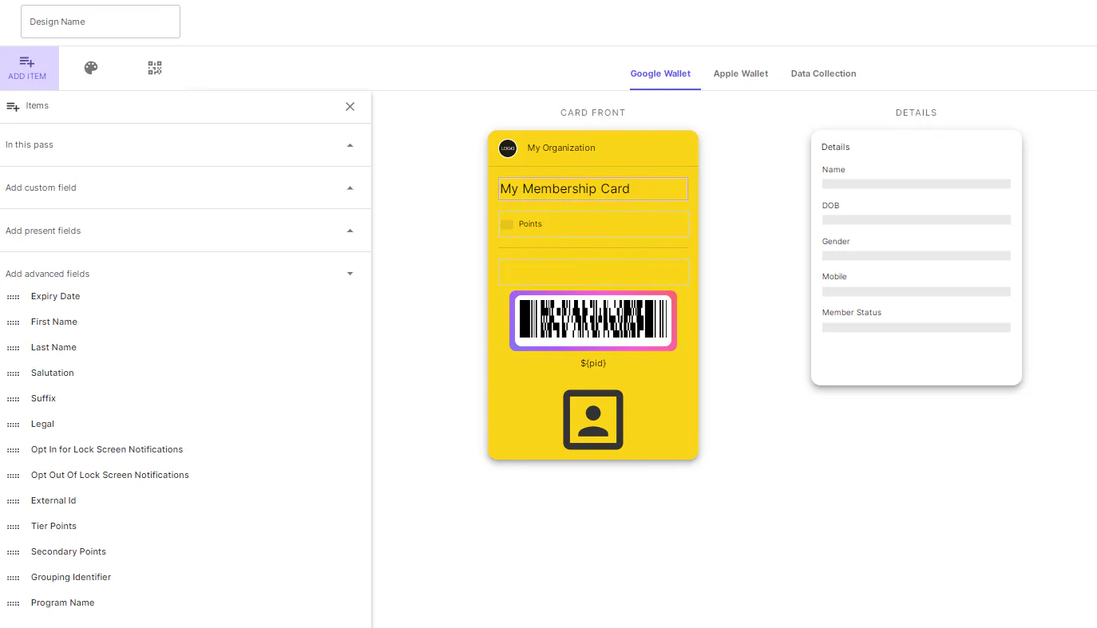Open the Data Collection tab
Screen dimensions: 1097x628
[x=823, y=73]
